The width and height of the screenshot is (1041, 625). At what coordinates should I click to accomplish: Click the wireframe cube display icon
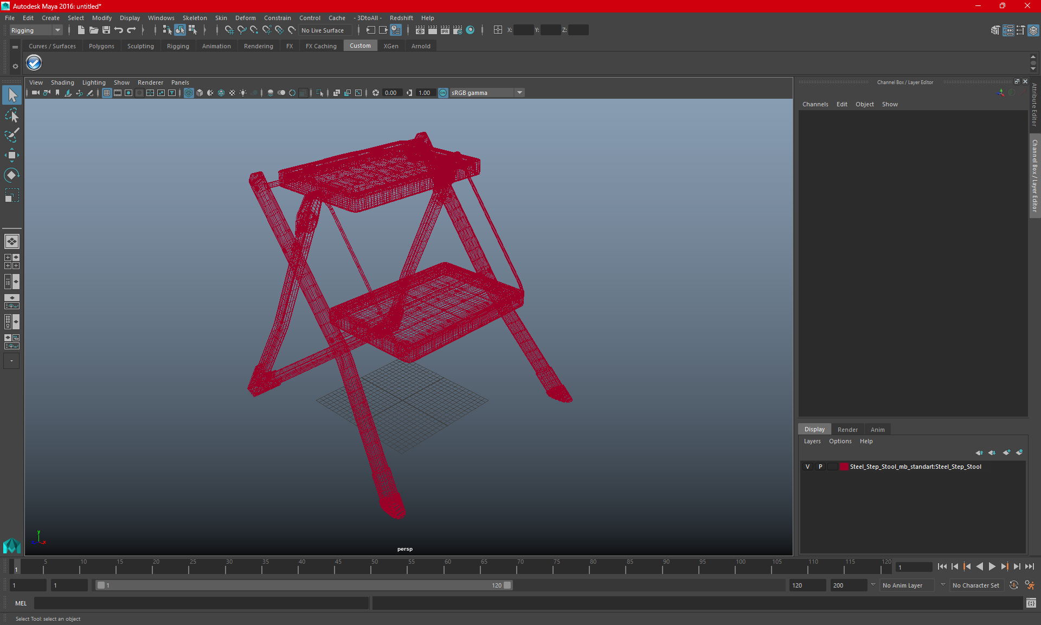[189, 93]
